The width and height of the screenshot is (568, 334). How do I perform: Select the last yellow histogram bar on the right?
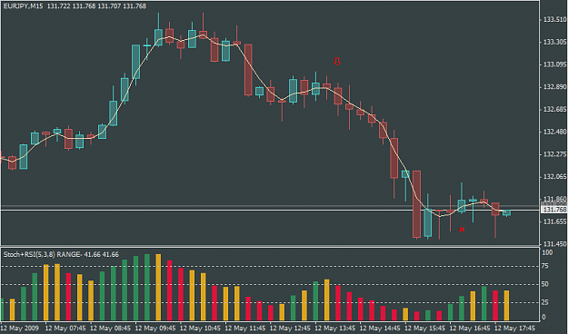pyautogui.click(x=506, y=306)
